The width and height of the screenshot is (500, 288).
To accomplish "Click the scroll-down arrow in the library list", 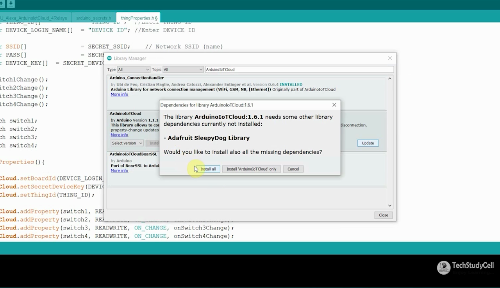I will (x=389, y=205).
